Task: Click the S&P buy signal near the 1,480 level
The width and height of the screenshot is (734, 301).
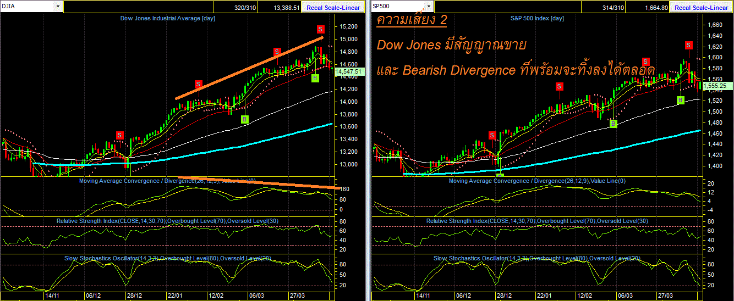Action: tap(614, 124)
